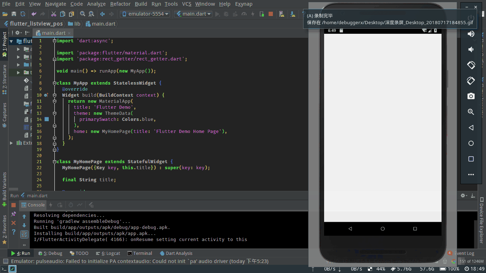Open the File menu
Viewport: 486px width, 273px height.
[x=6, y=4]
